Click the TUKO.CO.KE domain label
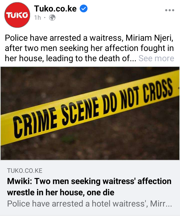This screenshot has height=216, width=180. [x=25, y=171]
